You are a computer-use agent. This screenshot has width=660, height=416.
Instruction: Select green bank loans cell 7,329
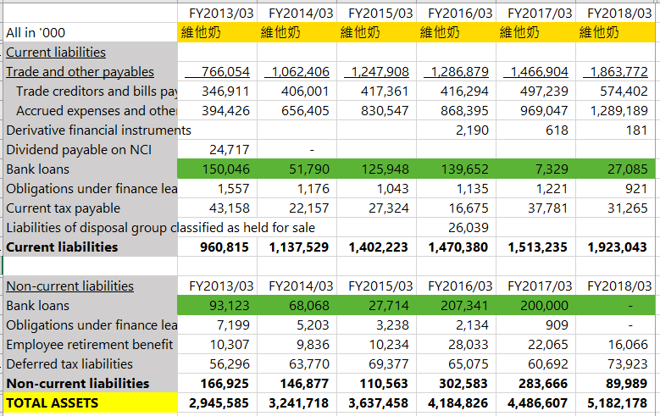pyautogui.click(x=535, y=169)
